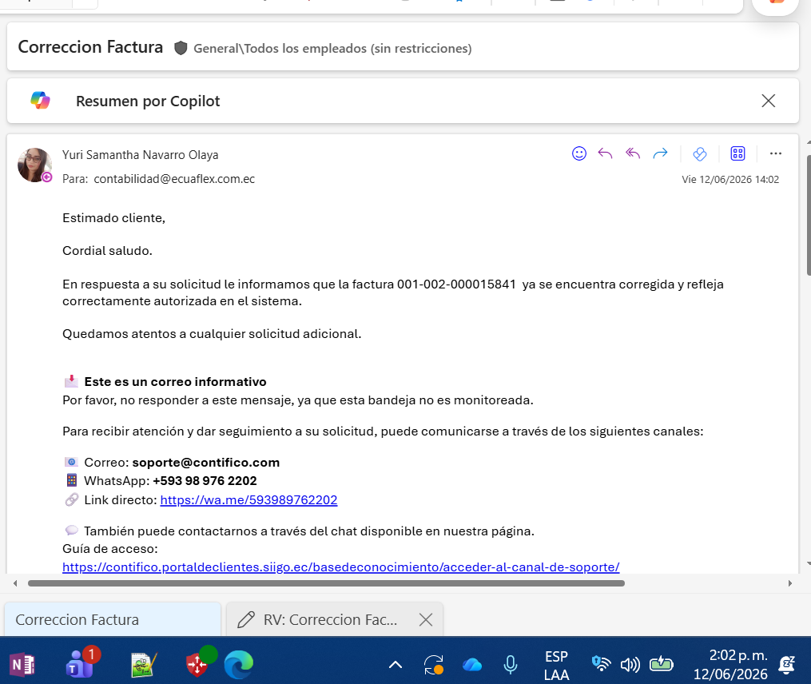Open Microsoft Edge from the taskbar
Image resolution: width=811 pixels, height=684 pixels.
238,664
